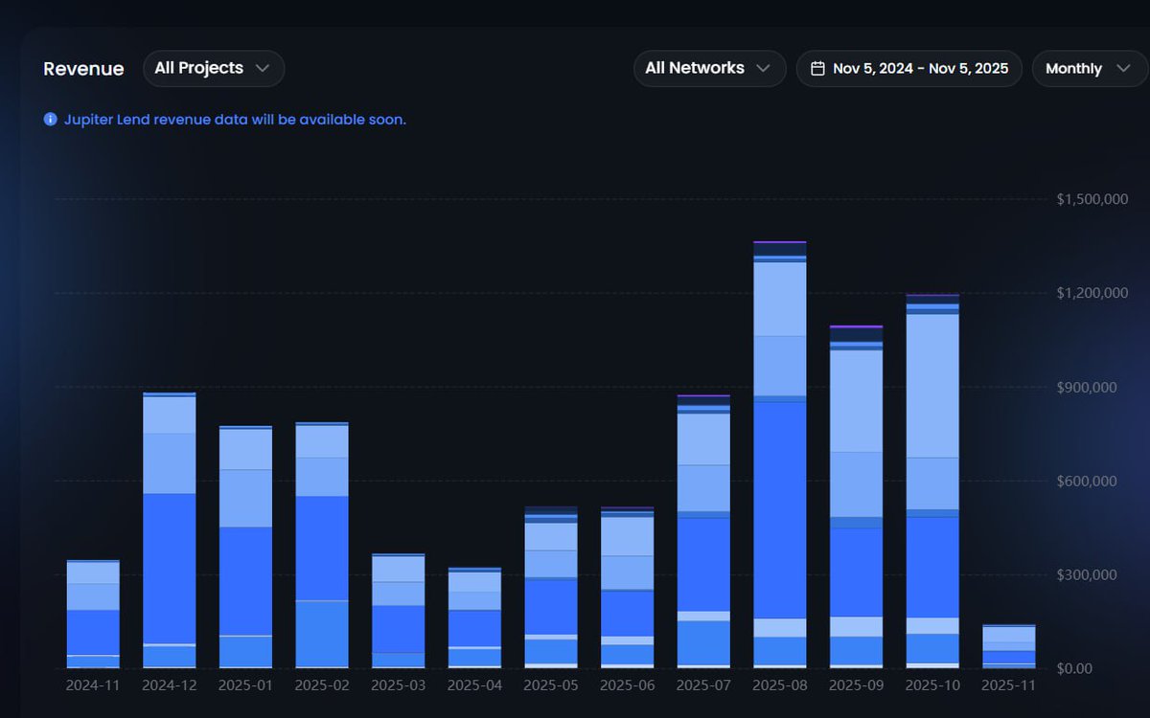The height and width of the screenshot is (718, 1150).
Task: Click the calendar icon in date range
Action: point(817,69)
